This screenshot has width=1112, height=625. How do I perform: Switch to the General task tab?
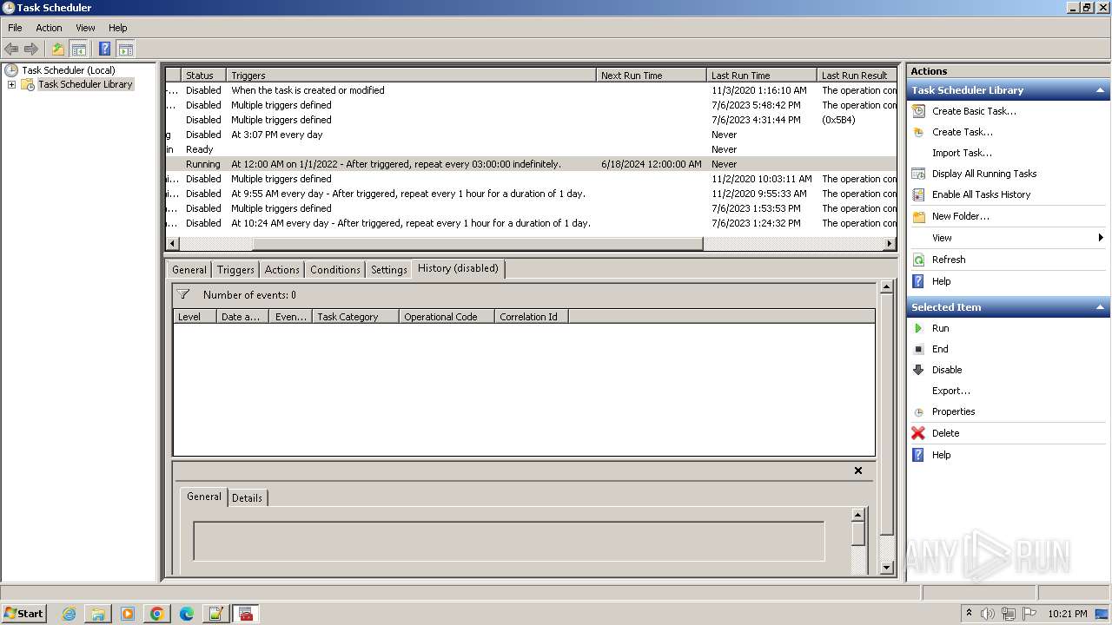pyautogui.click(x=189, y=270)
